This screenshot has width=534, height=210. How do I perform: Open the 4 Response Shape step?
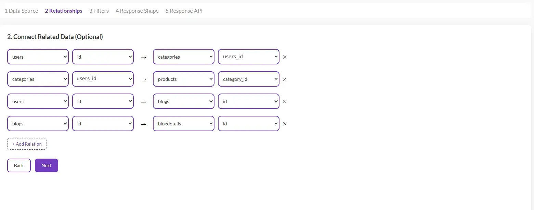click(x=137, y=11)
